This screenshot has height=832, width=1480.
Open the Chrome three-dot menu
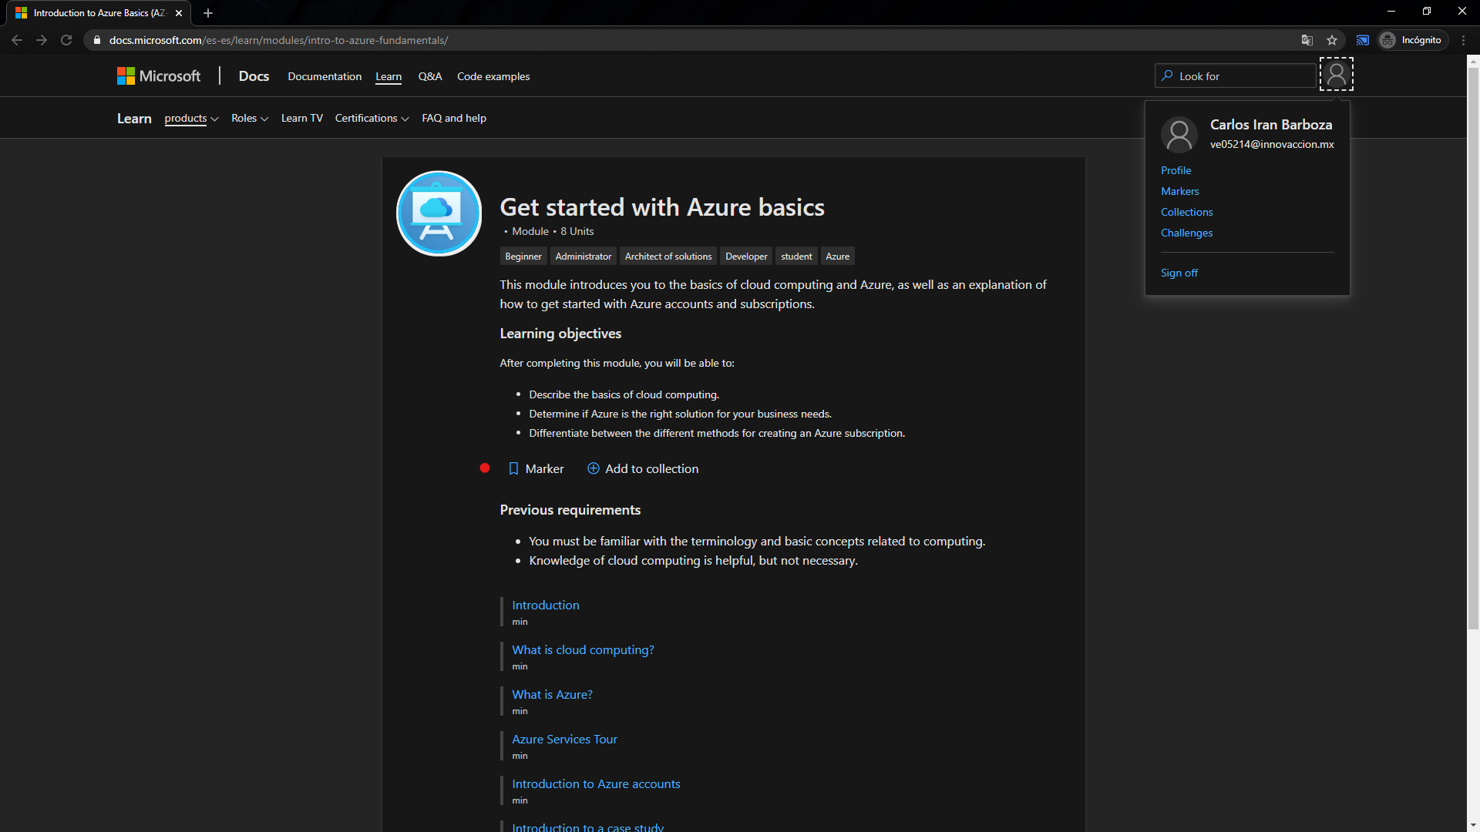pyautogui.click(x=1463, y=40)
